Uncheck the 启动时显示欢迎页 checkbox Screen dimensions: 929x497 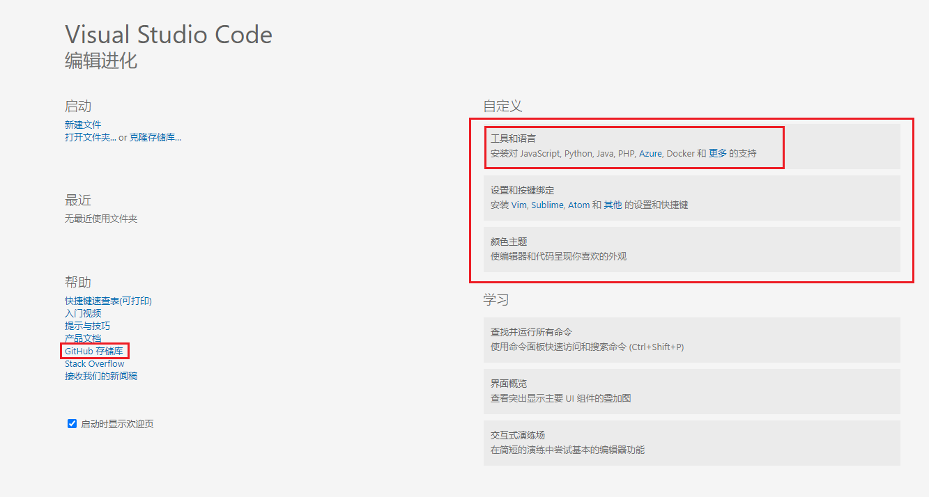[x=72, y=423]
